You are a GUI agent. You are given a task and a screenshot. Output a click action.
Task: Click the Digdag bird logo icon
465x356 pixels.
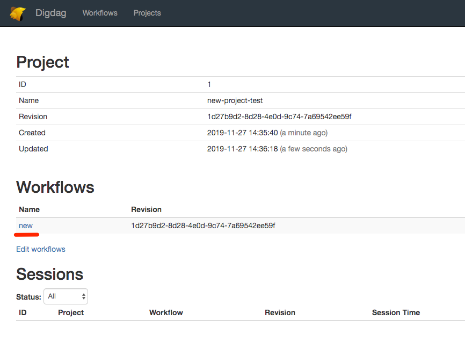18,13
